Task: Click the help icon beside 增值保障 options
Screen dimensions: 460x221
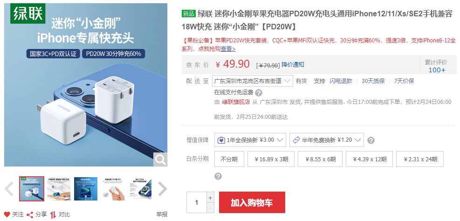Action: click(x=371, y=140)
